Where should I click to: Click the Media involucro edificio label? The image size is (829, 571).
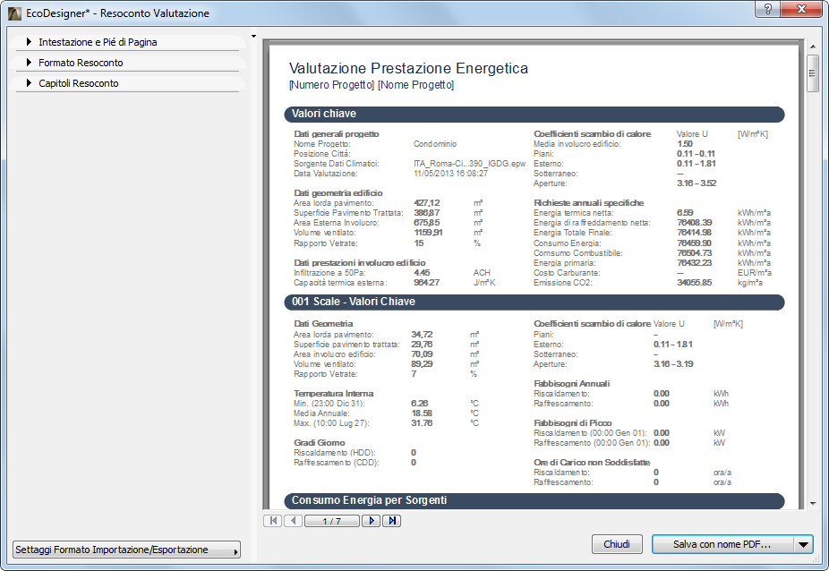click(x=577, y=144)
